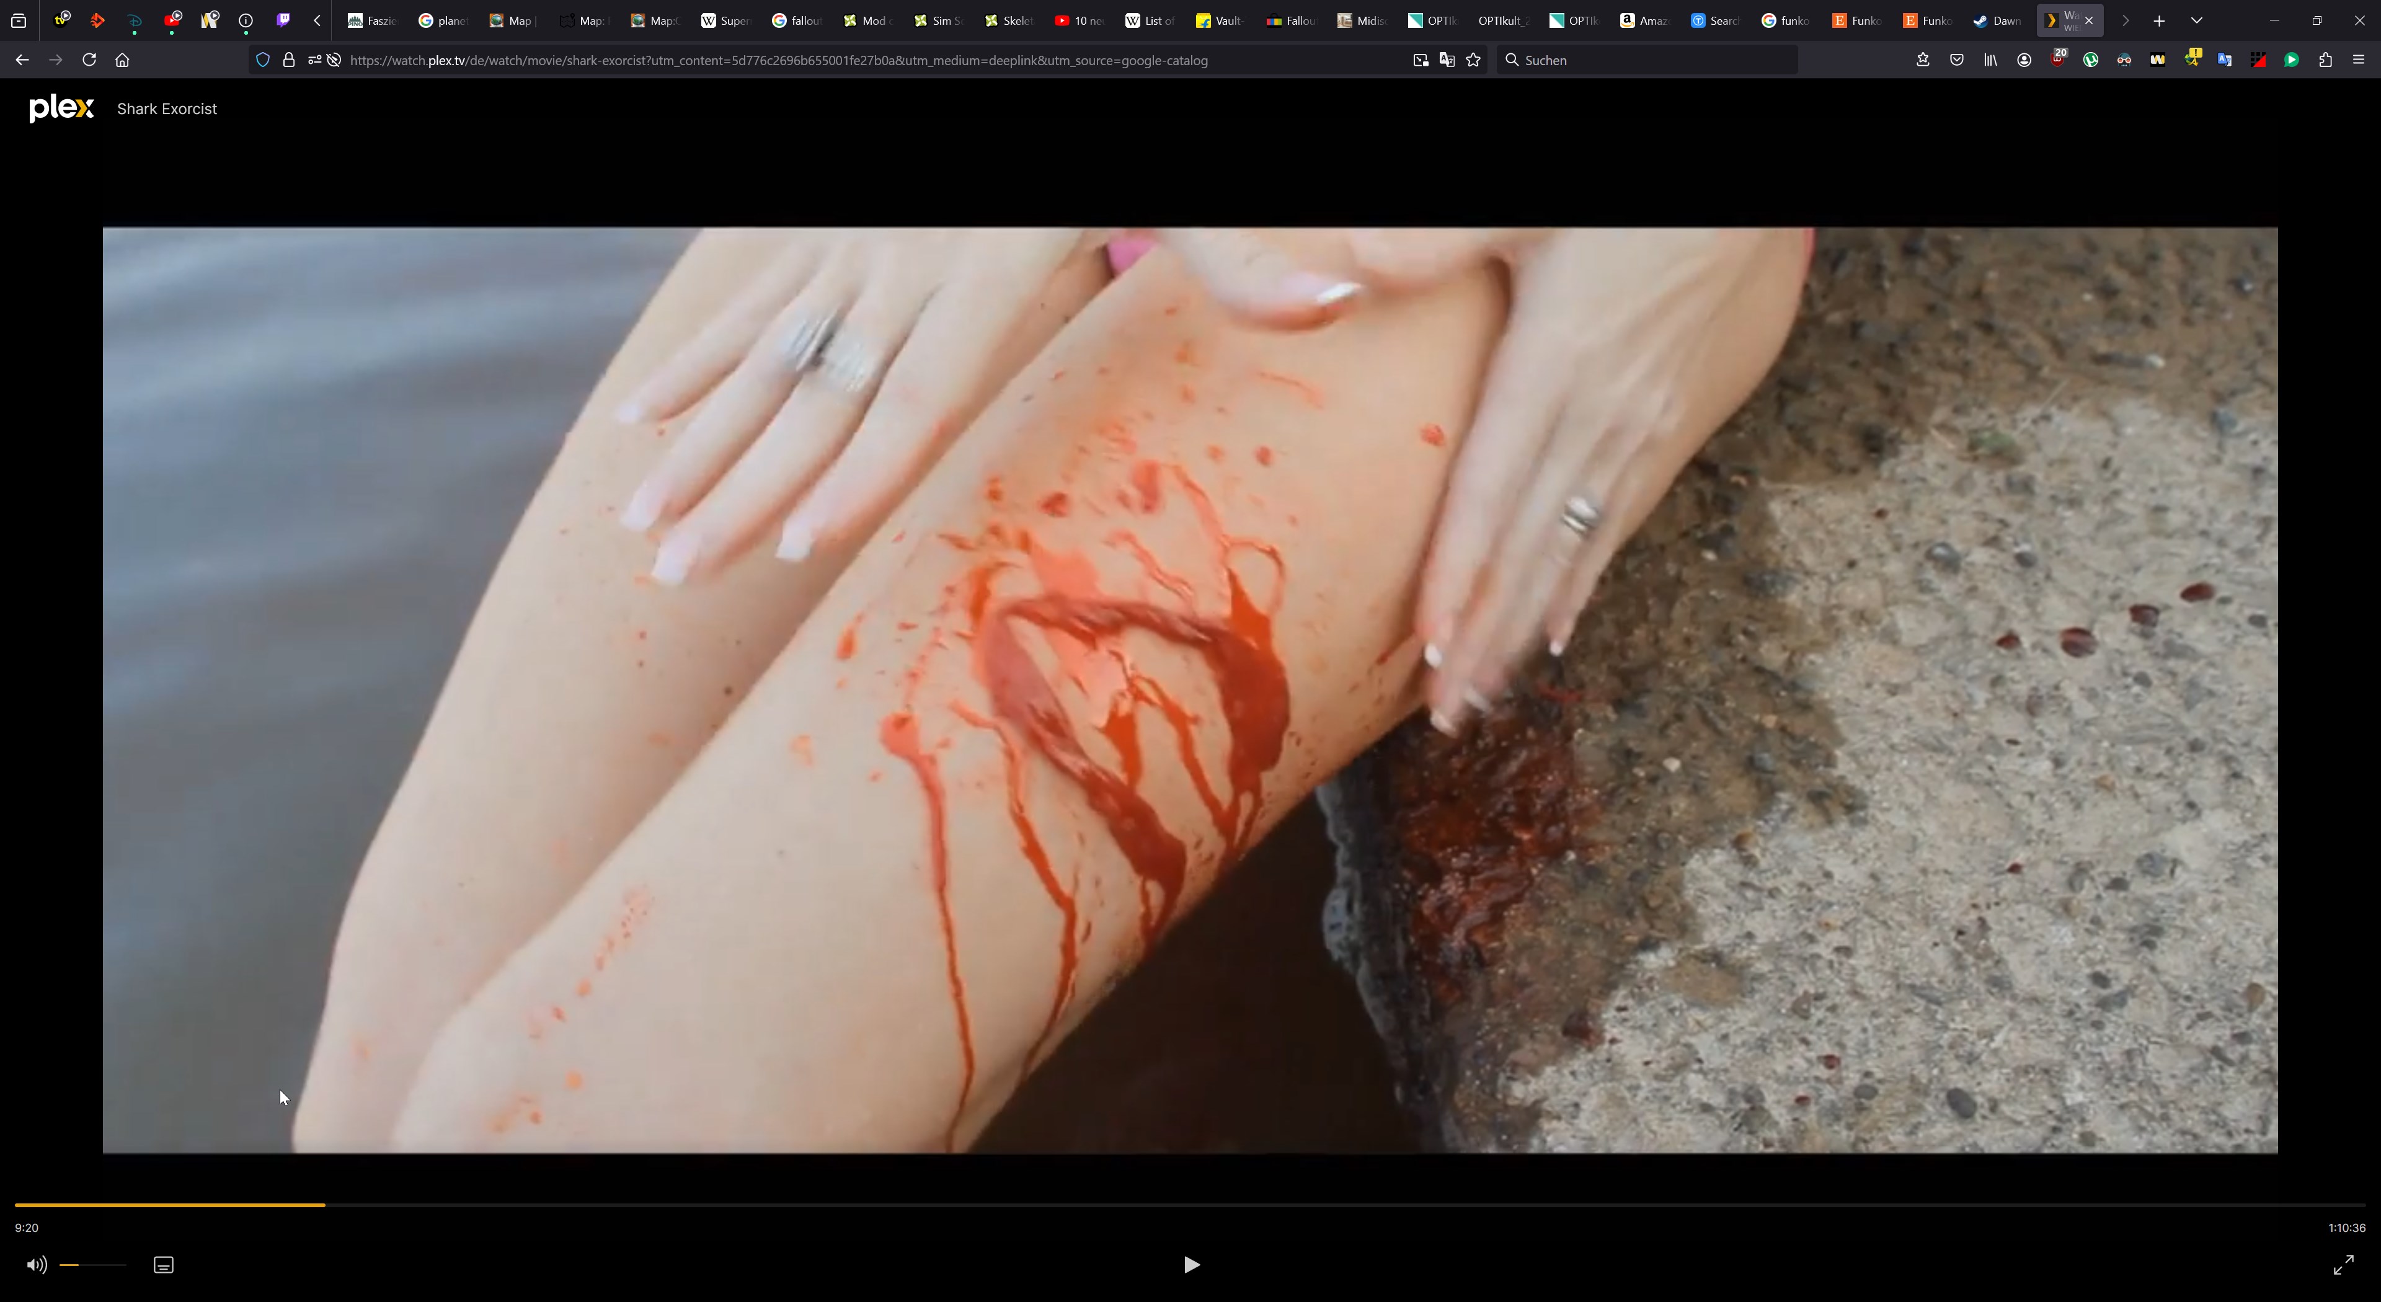This screenshot has width=2381, height=1302.
Task: Switch to the 'Sim S' tab
Action: click(939, 20)
